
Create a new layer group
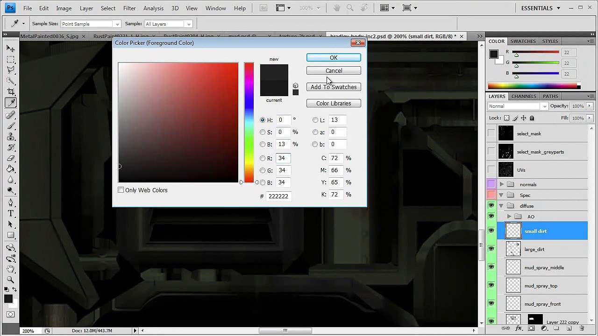(556, 329)
